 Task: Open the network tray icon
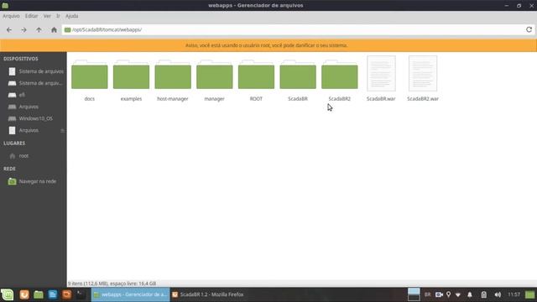tap(458, 294)
